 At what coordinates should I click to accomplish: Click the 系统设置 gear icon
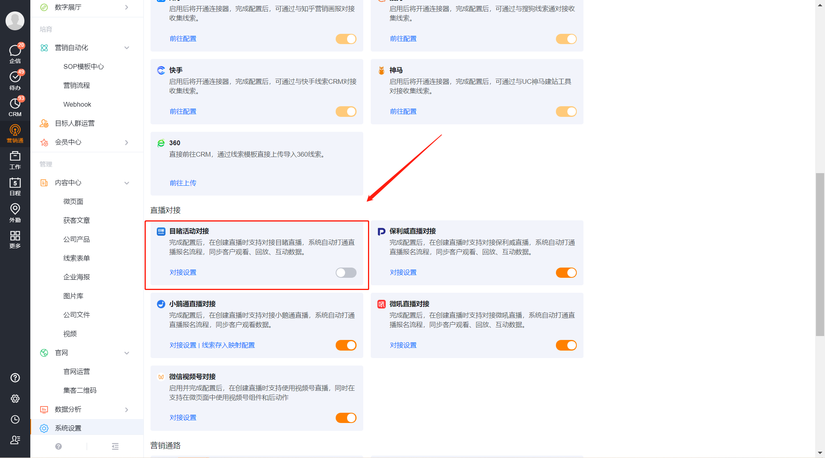(44, 428)
